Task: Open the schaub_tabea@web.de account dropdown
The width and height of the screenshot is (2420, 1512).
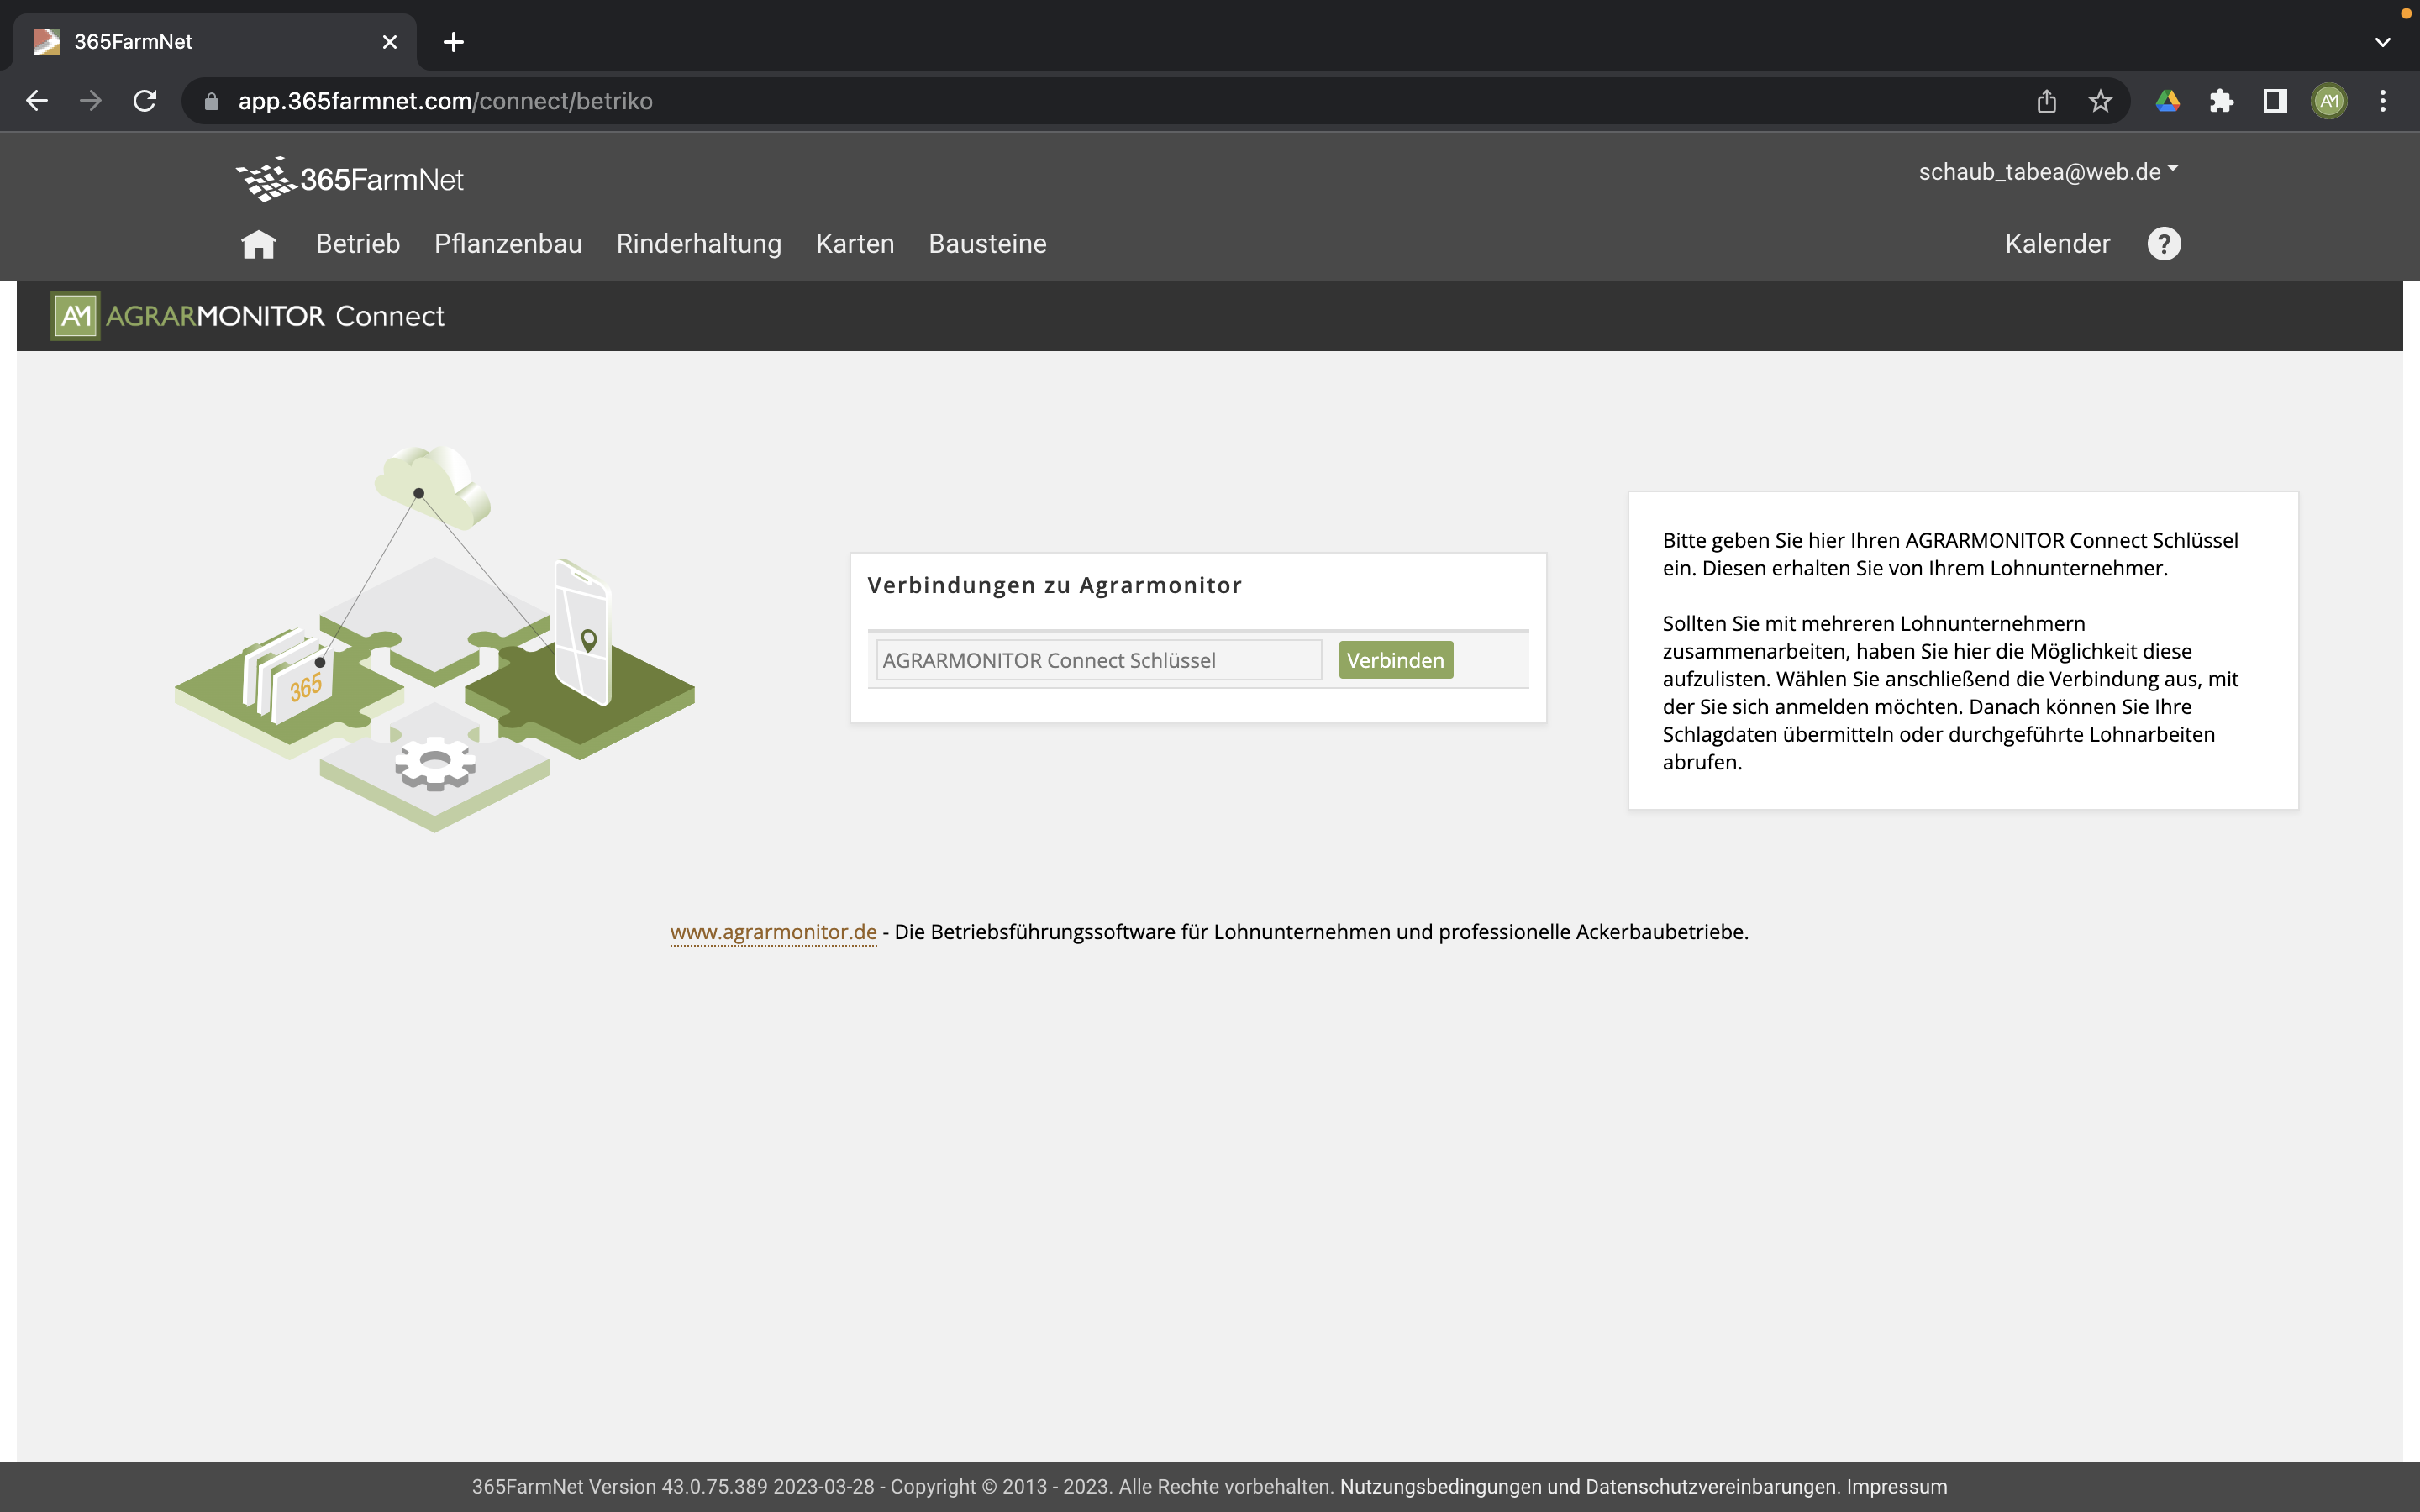Action: click(x=2048, y=172)
